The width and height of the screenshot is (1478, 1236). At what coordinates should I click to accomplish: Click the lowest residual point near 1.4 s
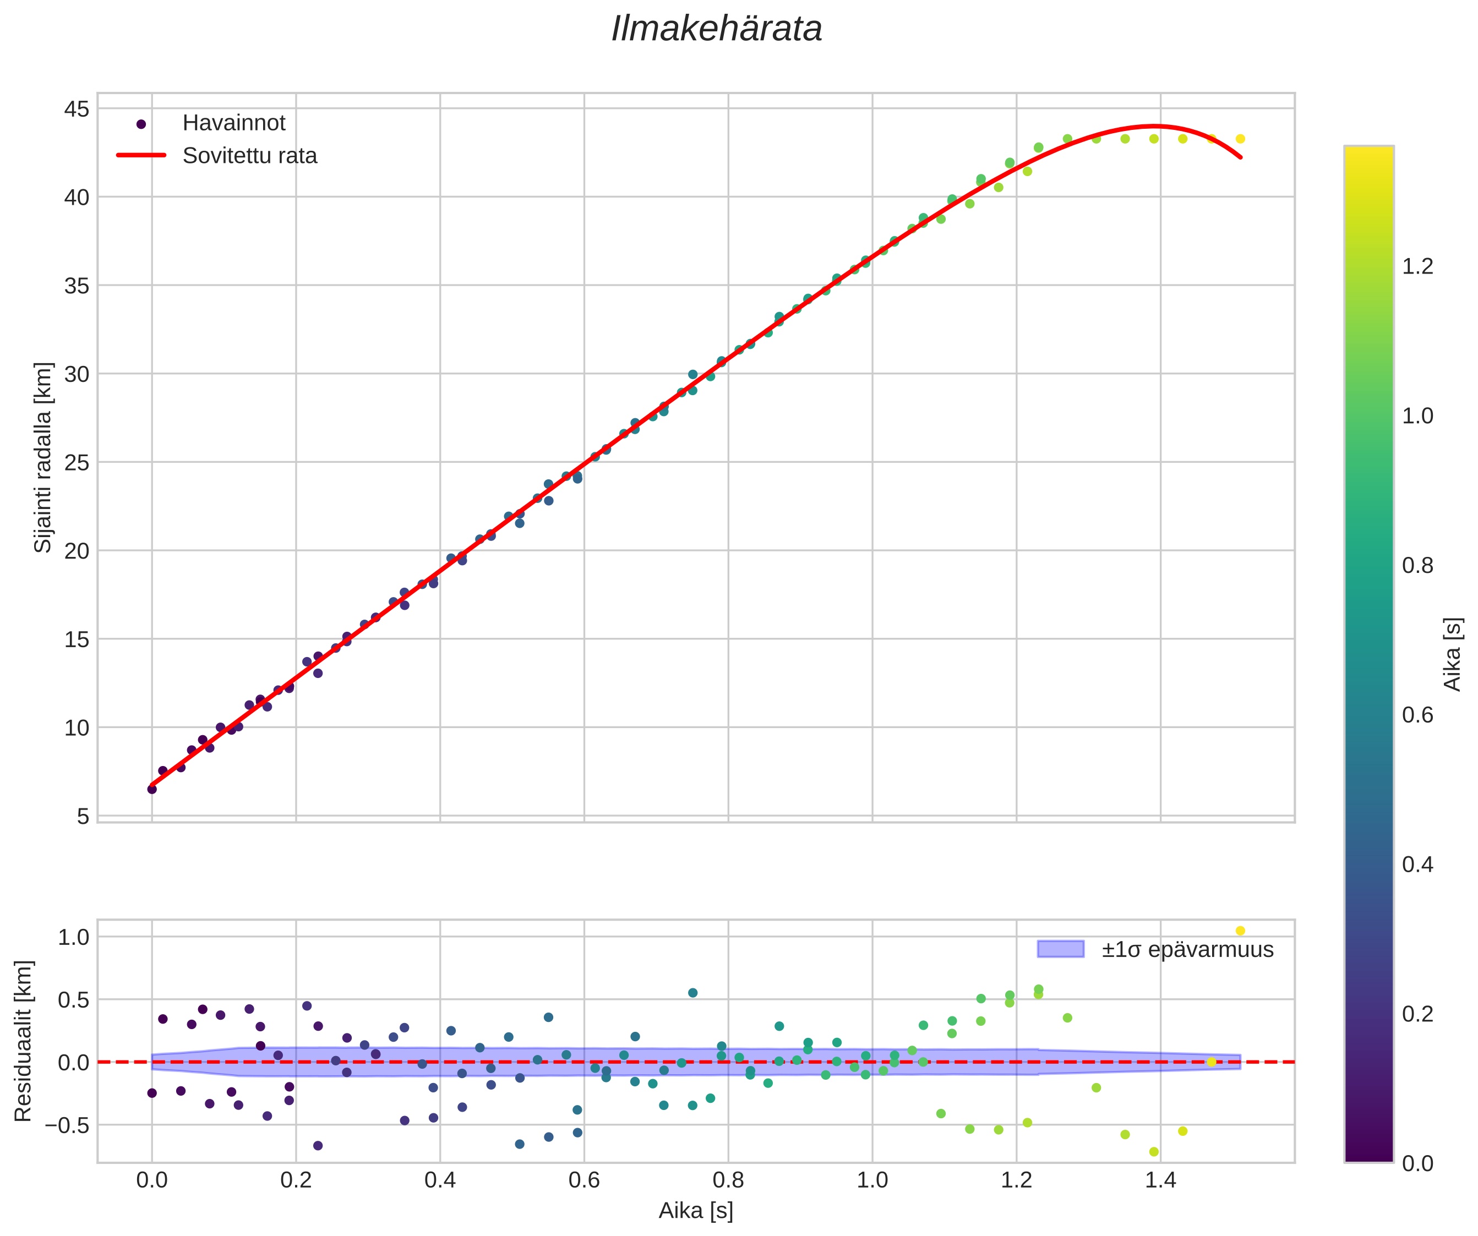pyautogui.click(x=1154, y=1152)
